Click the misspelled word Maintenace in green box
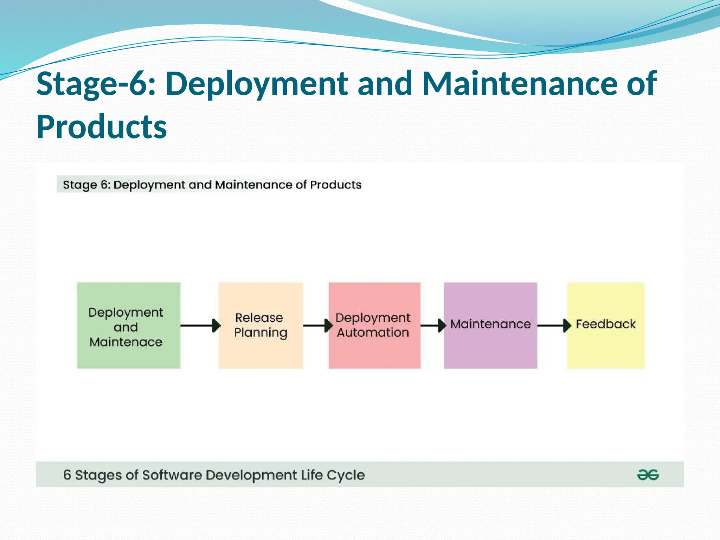Viewport: 720px width, 540px height. pyautogui.click(x=126, y=342)
